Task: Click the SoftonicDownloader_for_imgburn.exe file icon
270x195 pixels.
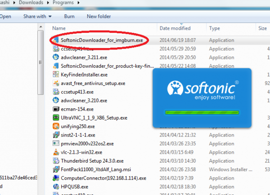Action: 56,40
